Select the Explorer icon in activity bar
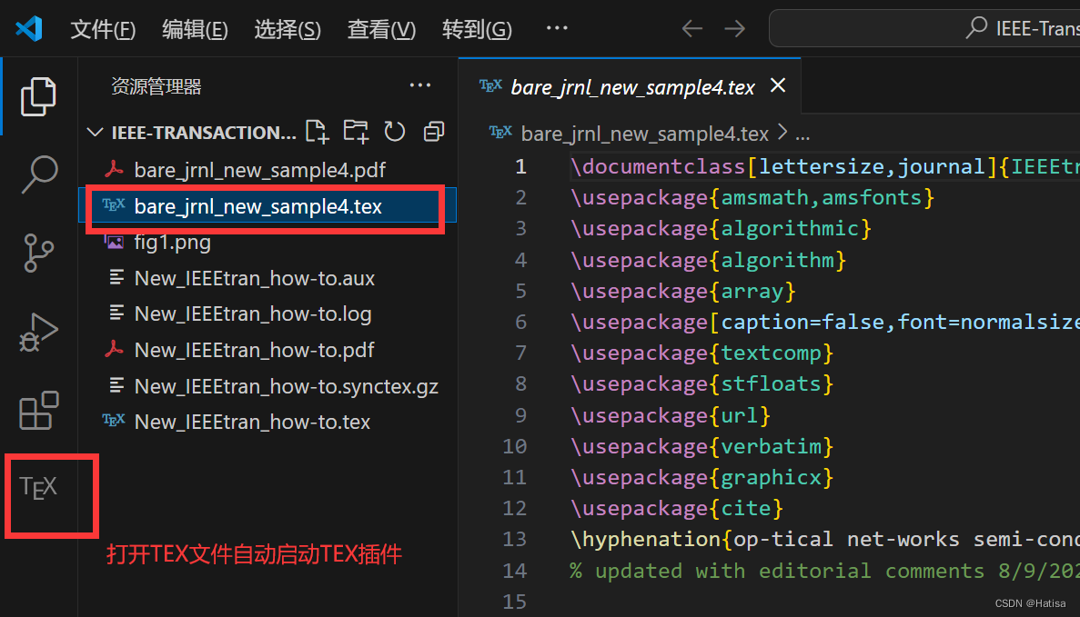This screenshot has height=617, width=1080. (37, 96)
